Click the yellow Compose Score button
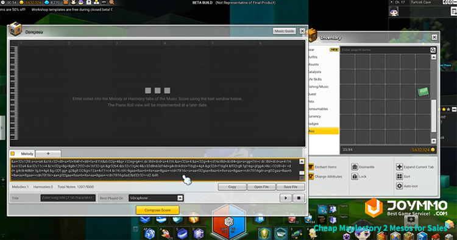This screenshot has height=240, width=457. (x=157, y=210)
